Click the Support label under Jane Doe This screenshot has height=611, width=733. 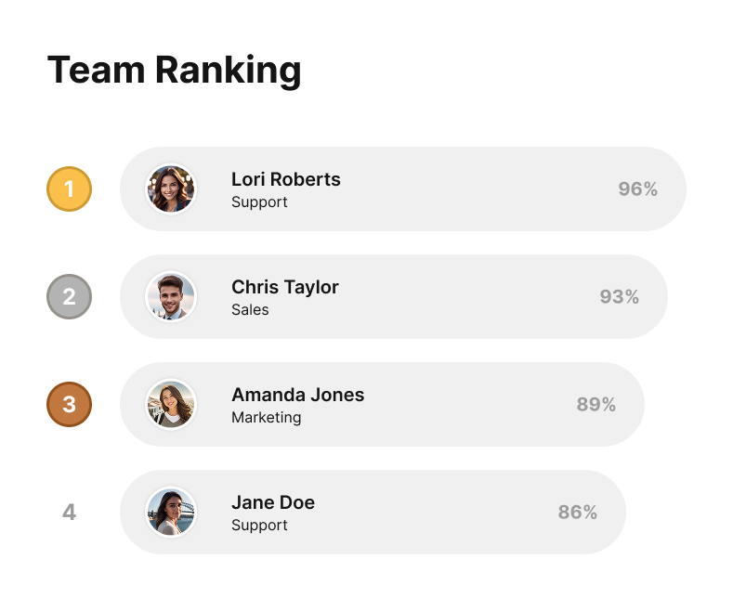click(259, 526)
